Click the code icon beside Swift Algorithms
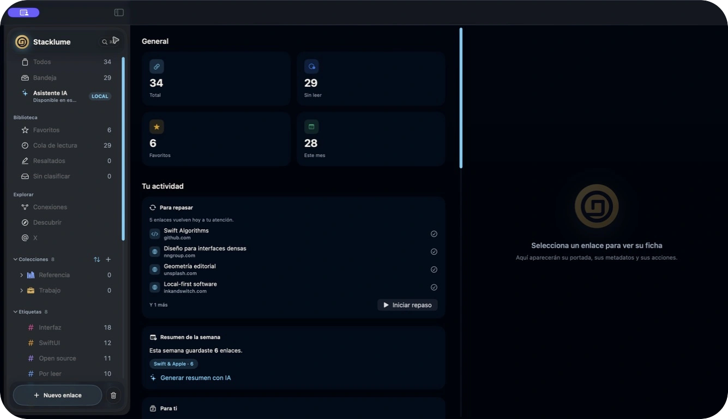This screenshot has height=419, width=728. pyautogui.click(x=155, y=234)
